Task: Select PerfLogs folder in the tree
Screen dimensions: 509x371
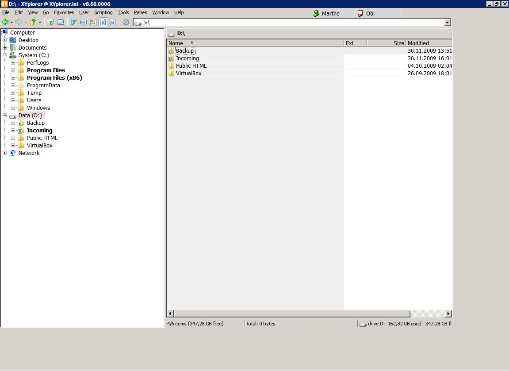Action: [x=38, y=63]
